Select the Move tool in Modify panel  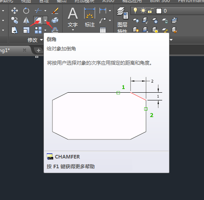tap(15, 11)
